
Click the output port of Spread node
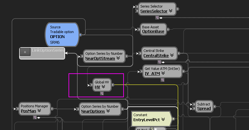[214, 106]
